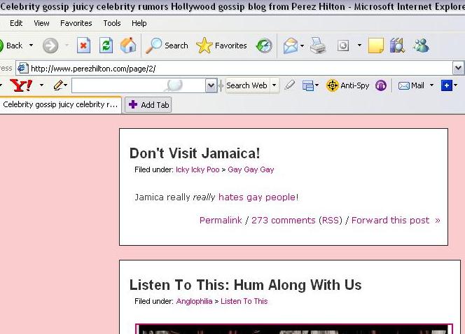Viewport: 465px width, 334px height.
Task: Click the Listen To This: Hum Along With Us headline
Action: (x=246, y=285)
